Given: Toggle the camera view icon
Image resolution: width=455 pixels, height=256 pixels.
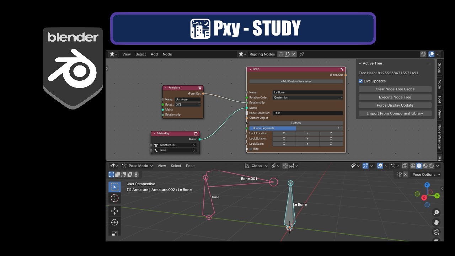Looking at the screenshot, I should [436, 232].
